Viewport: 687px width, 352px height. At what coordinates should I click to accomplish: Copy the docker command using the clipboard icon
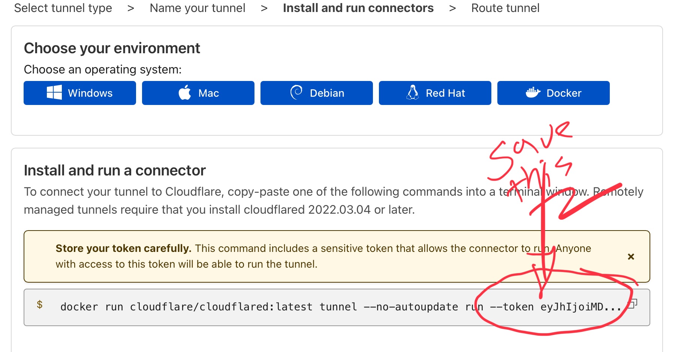[x=633, y=304]
